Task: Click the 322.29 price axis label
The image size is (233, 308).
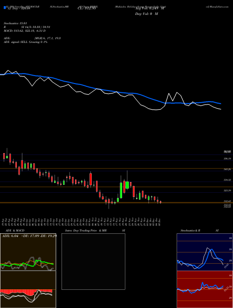Action: pos(227,190)
